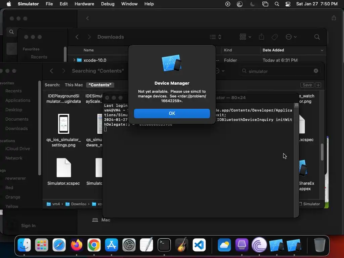The height and width of the screenshot is (258, 344).
Task: Open Visual Studio Code from the Dock
Action: pos(199,245)
